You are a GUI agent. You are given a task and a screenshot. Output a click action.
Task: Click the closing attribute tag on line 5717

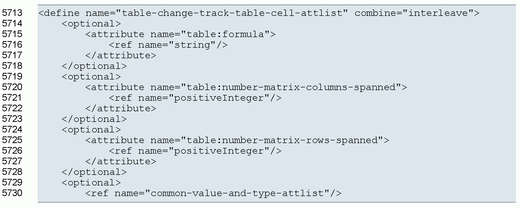pyautogui.click(x=121, y=55)
